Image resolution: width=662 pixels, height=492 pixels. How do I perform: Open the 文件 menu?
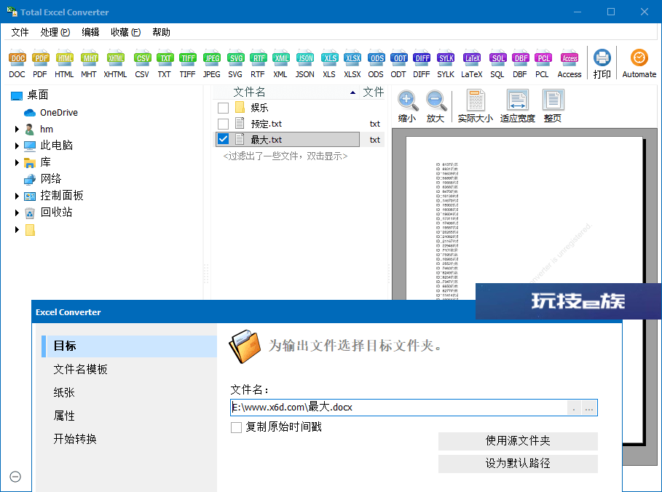pyautogui.click(x=20, y=32)
